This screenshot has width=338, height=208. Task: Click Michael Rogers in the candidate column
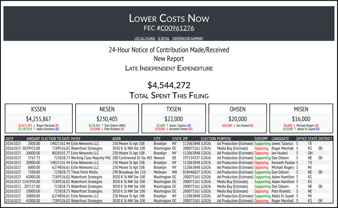pyautogui.click(x=283, y=167)
